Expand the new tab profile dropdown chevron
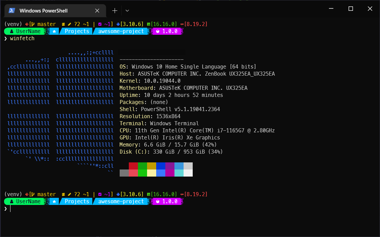The width and height of the screenshot is (380, 237). [x=127, y=11]
